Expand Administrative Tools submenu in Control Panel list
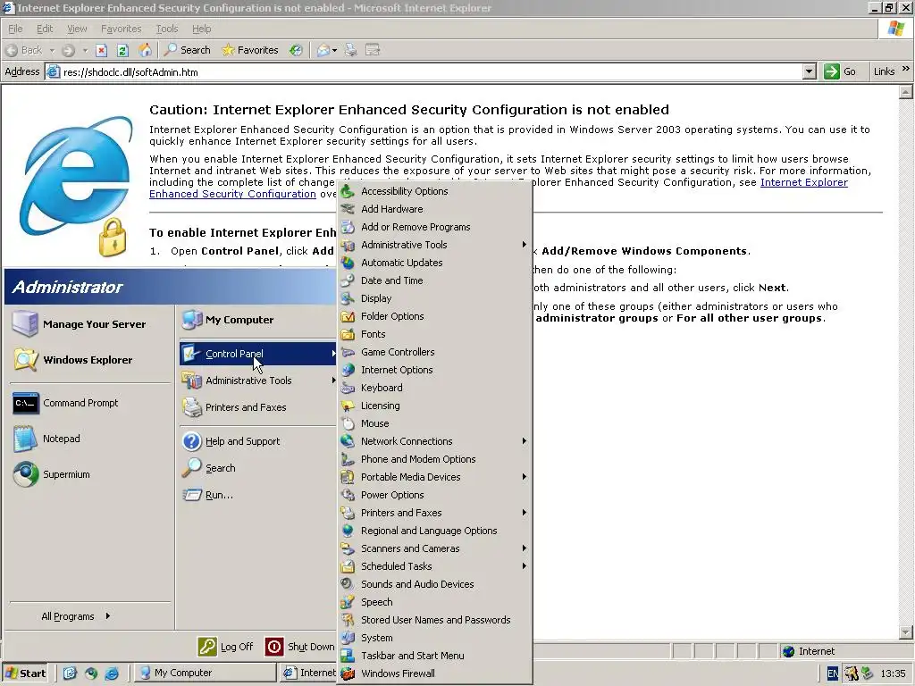915x686 pixels. click(435, 245)
